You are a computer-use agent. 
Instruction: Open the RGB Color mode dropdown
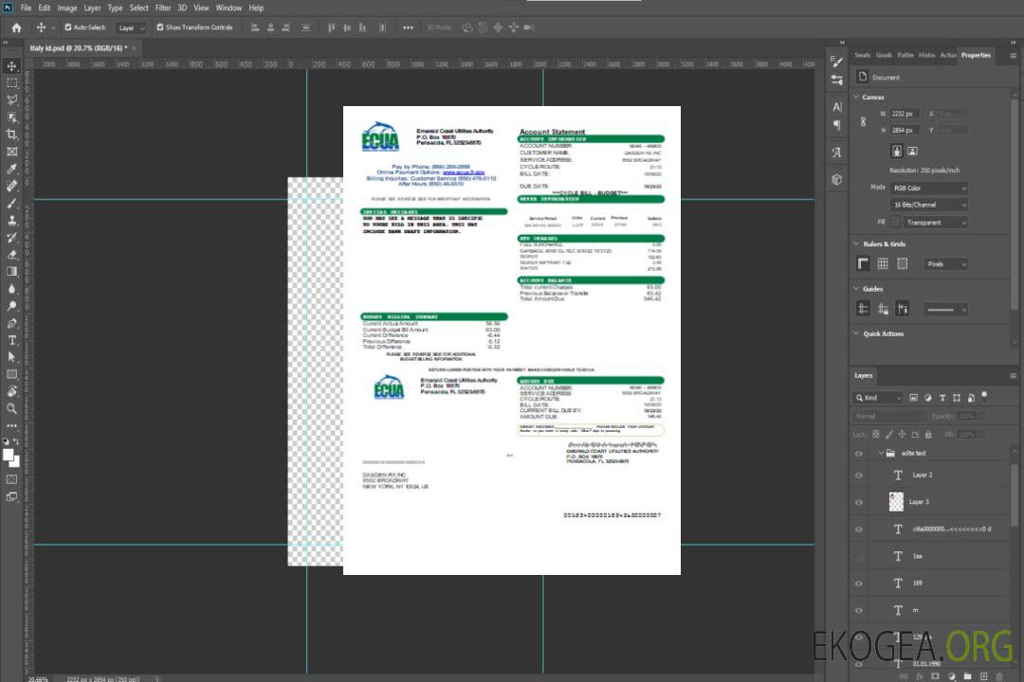(929, 188)
